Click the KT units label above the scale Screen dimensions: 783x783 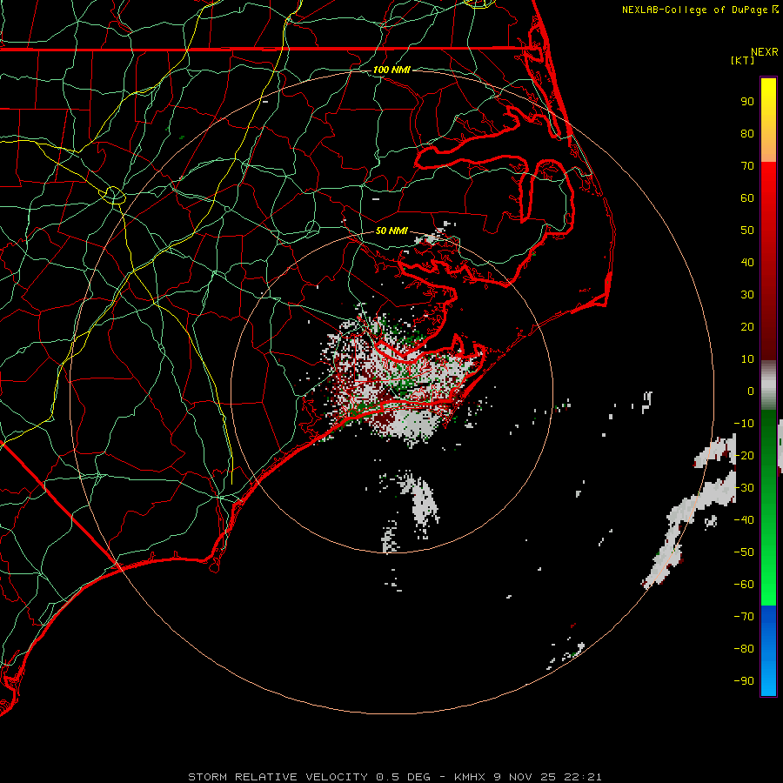pyautogui.click(x=743, y=60)
